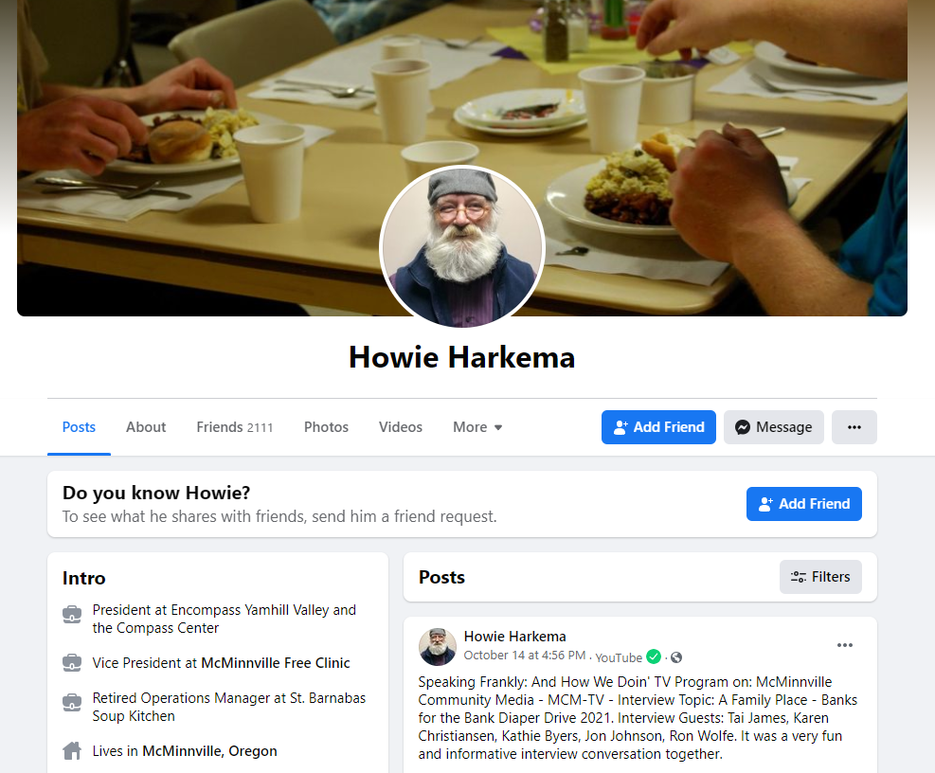Click the three-dot profile options button
This screenshot has height=773, width=935.
coord(854,427)
